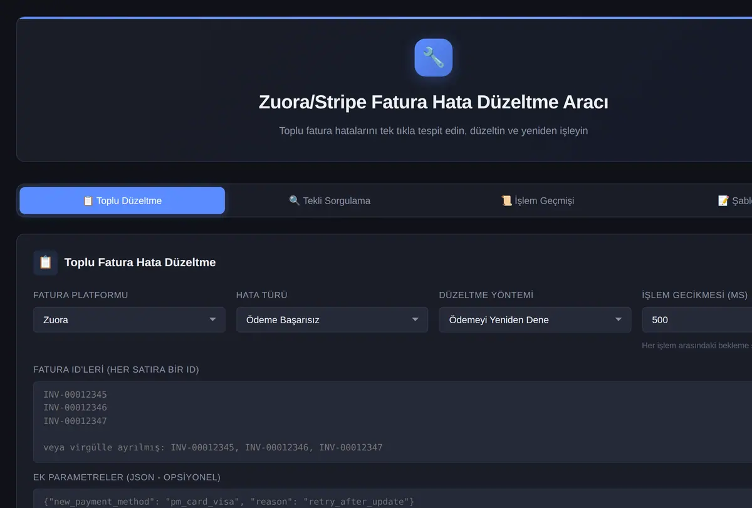Image resolution: width=752 pixels, height=508 pixels.
Task: Open the Toplu Düzeltme tab
Action: (x=122, y=200)
